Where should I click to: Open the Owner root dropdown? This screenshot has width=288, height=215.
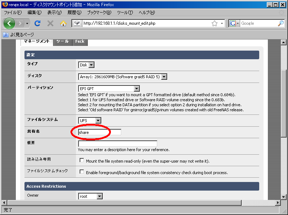coord(90,196)
